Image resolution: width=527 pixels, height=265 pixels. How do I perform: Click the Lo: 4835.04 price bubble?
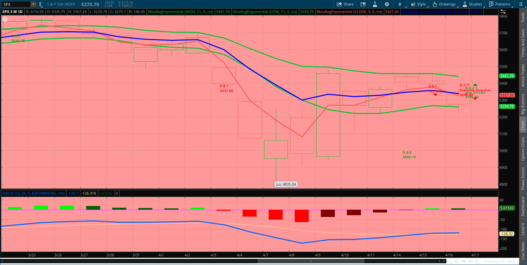pyautogui.click(x=286, y=184)
